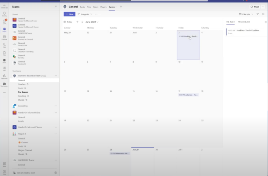Open manage teams gear icon
268x176 pixels.
[55, 173]
